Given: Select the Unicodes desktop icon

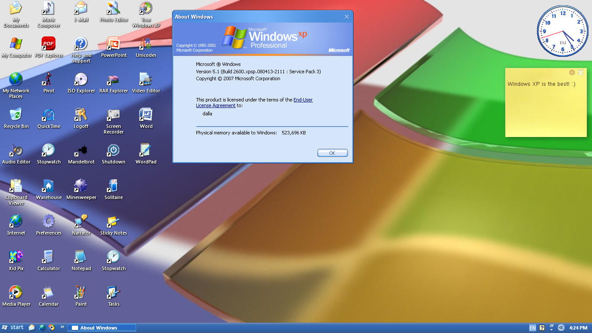Looking at the screenshot, I should click(146, 47).
